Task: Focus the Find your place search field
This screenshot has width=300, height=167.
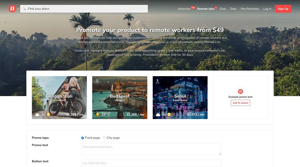Action: click(x=84, y=9)
